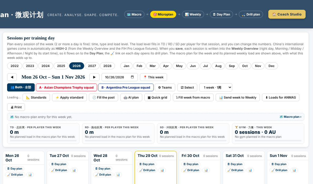
Task: Select the Microplan step
Action: pos(163,14)
